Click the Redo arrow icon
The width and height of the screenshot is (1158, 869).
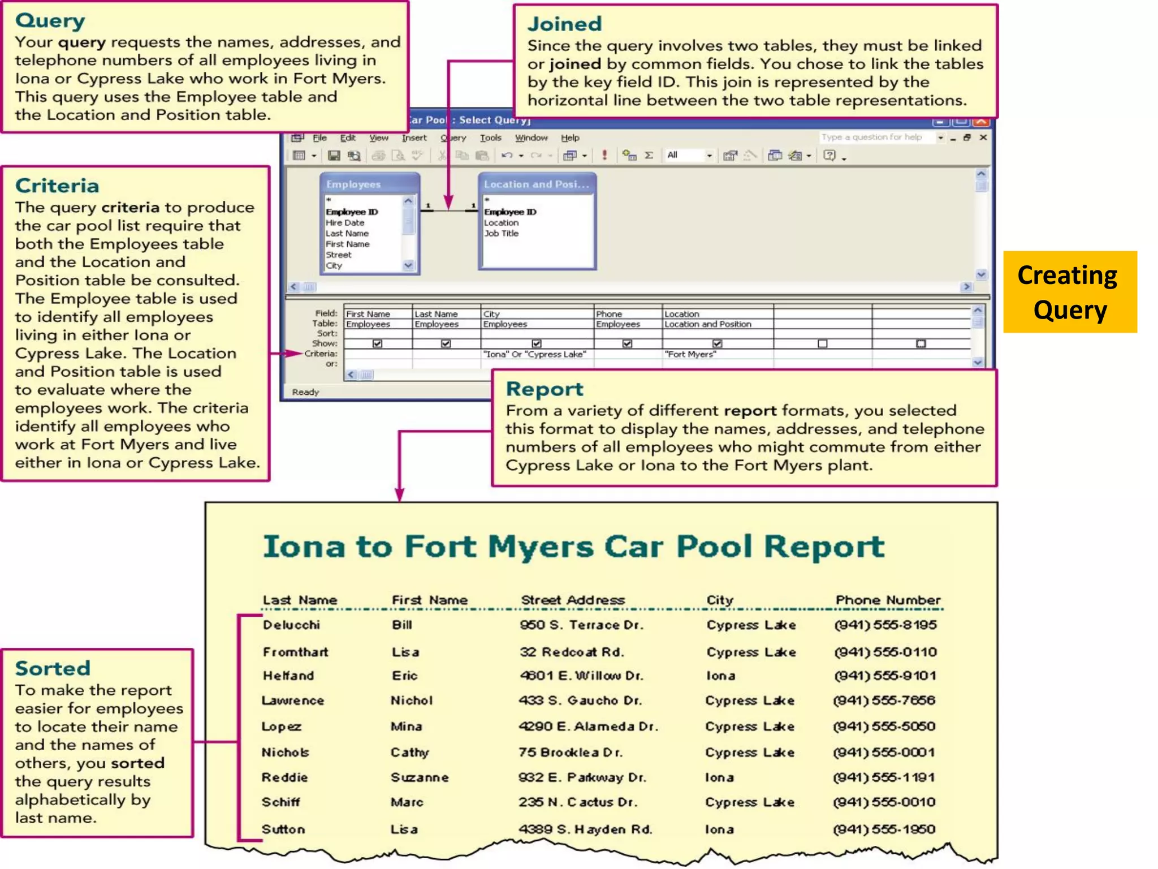[536, 155]
